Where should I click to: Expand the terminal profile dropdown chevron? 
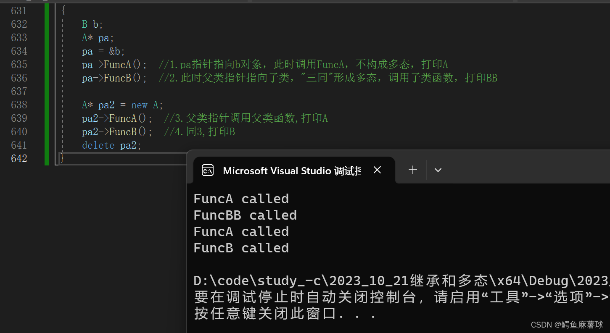pos(438,170)
